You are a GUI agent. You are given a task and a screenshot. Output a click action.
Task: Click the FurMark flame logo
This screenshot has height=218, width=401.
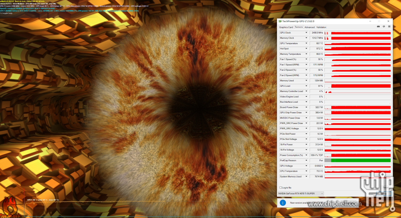(10, 207)
